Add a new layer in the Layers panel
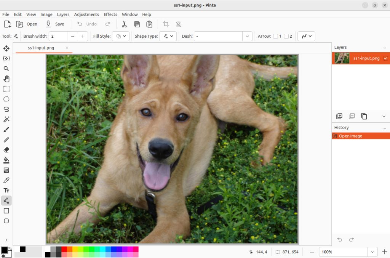Screen dimensions: 390x258 [x=339, y=116]
